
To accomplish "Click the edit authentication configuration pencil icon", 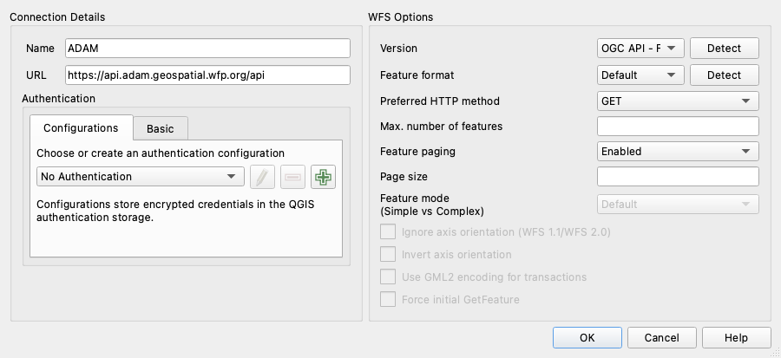I will [x=262, y=177].
